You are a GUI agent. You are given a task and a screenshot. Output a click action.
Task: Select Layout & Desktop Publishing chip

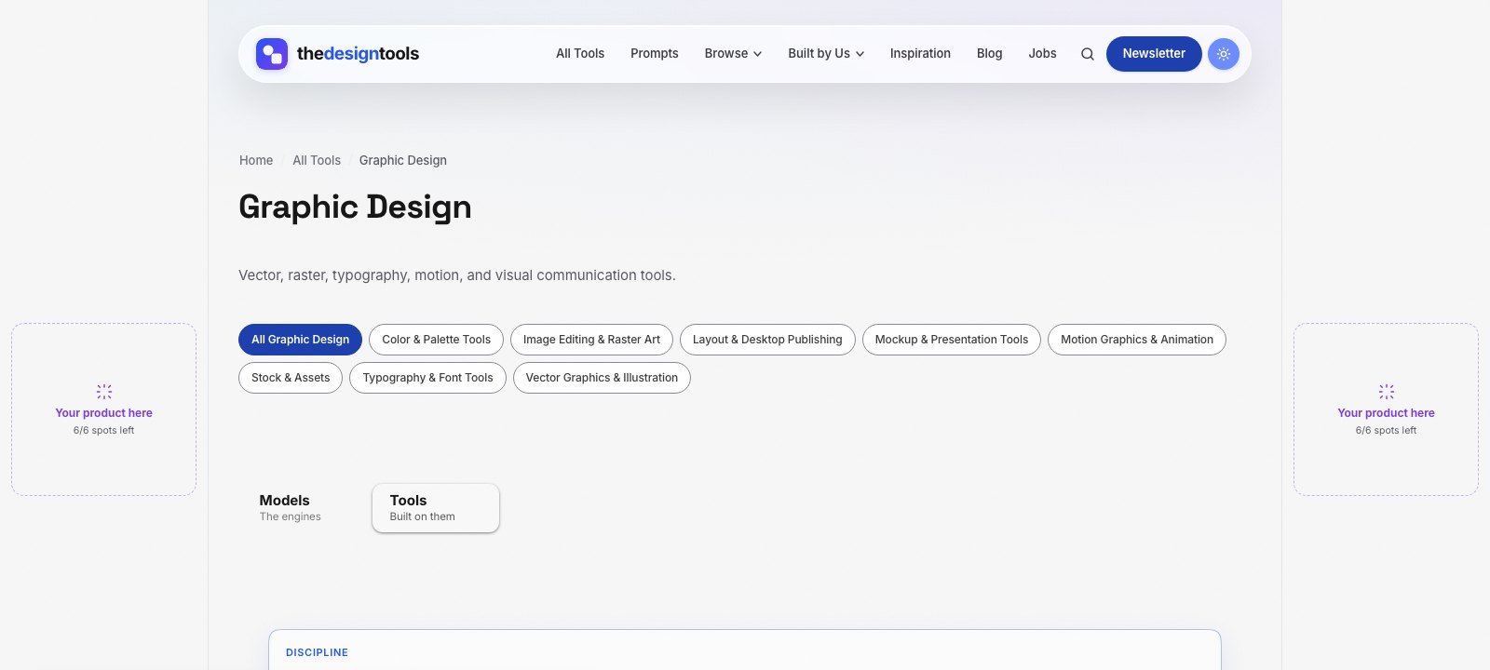pyautogui.click(x=767, y=340)
